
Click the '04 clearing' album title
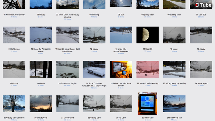[94, 15]
